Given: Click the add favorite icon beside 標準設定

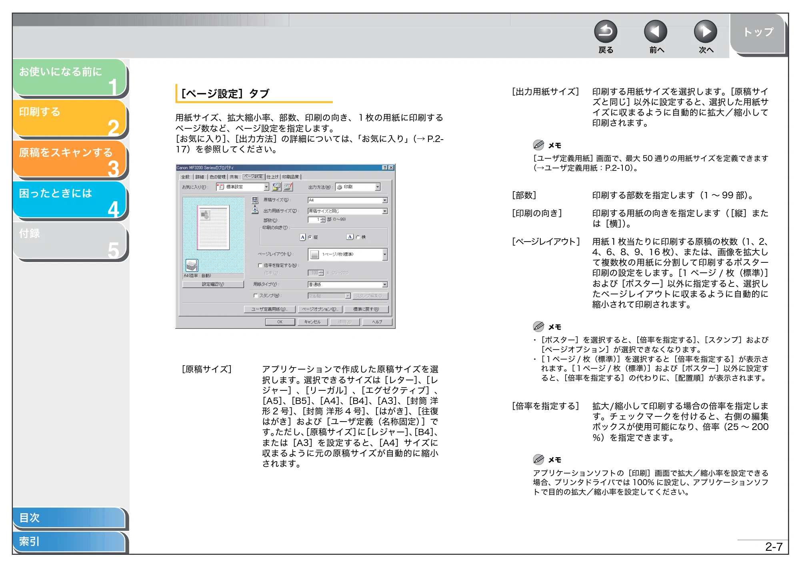Looking at the screenshot, I should coord(276,187).
